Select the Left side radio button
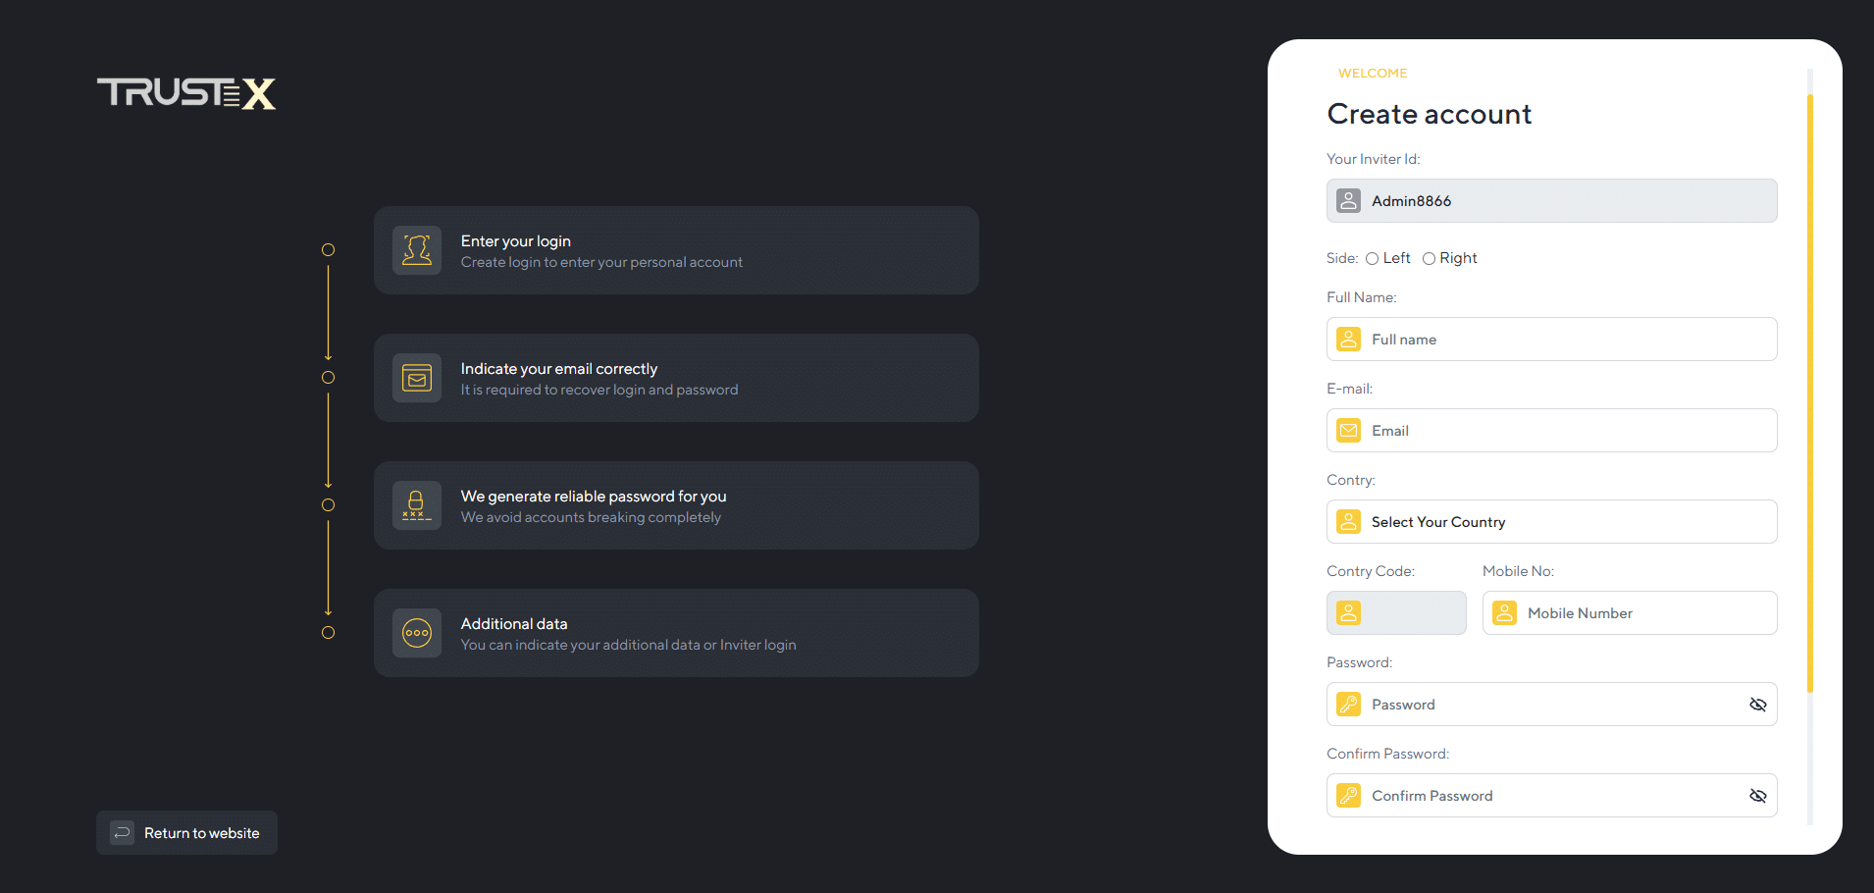 (1372, 259)
